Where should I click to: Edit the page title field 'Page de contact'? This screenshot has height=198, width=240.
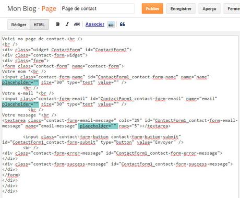97,8
